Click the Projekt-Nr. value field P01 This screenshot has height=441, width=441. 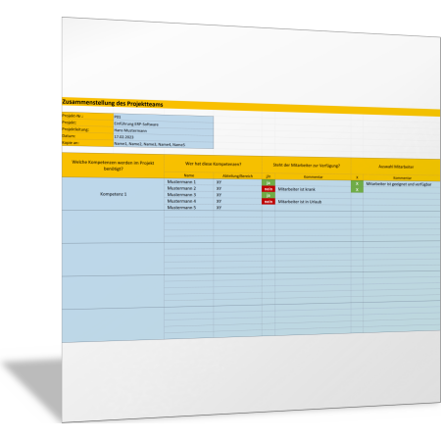point(164,118)
